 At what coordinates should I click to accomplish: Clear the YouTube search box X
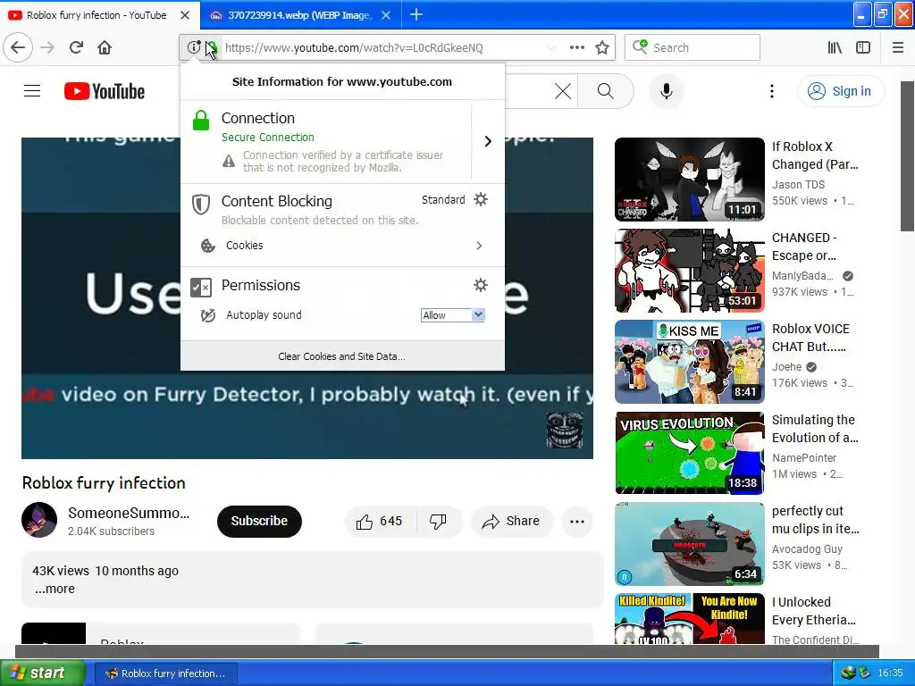coord(563,91)
